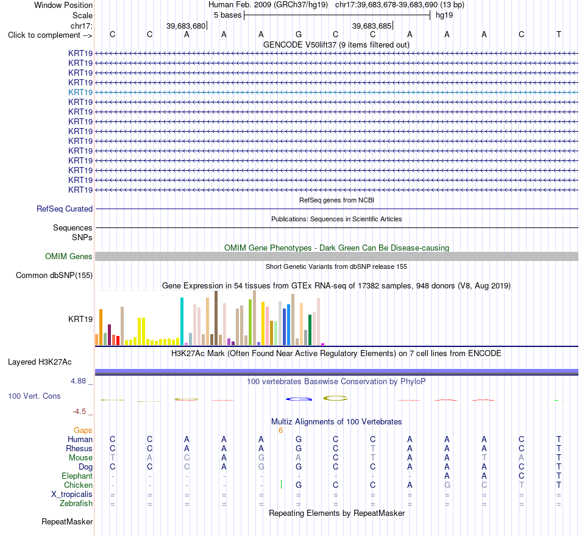Click chr17:39,683,678-39,683,690 position text
This screenshot has width=579, height=536.
coord(386,5)
